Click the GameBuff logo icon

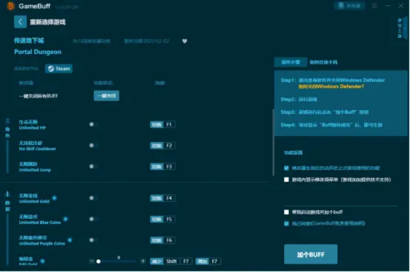click(11, 6)
